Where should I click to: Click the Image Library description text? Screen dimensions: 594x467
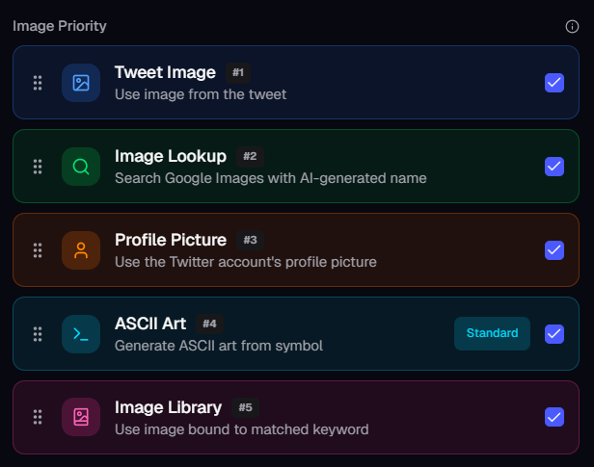point(241,428)
